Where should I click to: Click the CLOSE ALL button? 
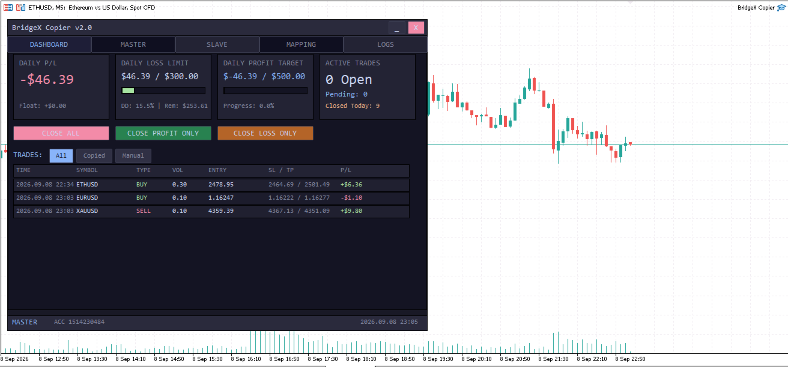coord(61,133)
